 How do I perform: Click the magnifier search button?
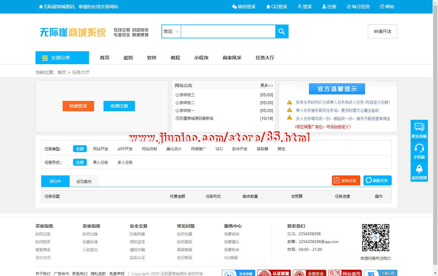pos(282,31)
